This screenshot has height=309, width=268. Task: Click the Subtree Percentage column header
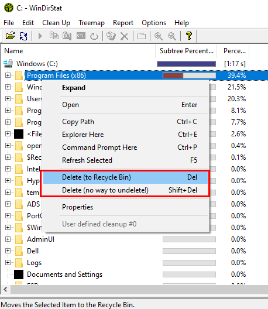pos(186,51)
